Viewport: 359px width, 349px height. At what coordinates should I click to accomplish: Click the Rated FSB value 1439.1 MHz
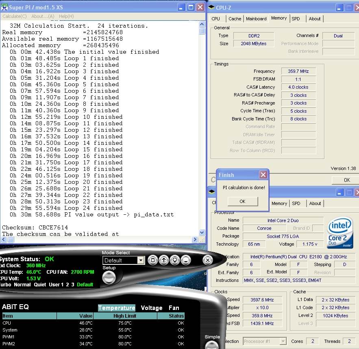coord(262,323)
